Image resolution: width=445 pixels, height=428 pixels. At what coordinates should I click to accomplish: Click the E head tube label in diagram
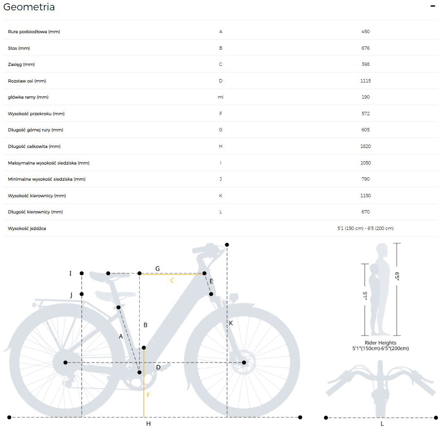tap(211, 282)
